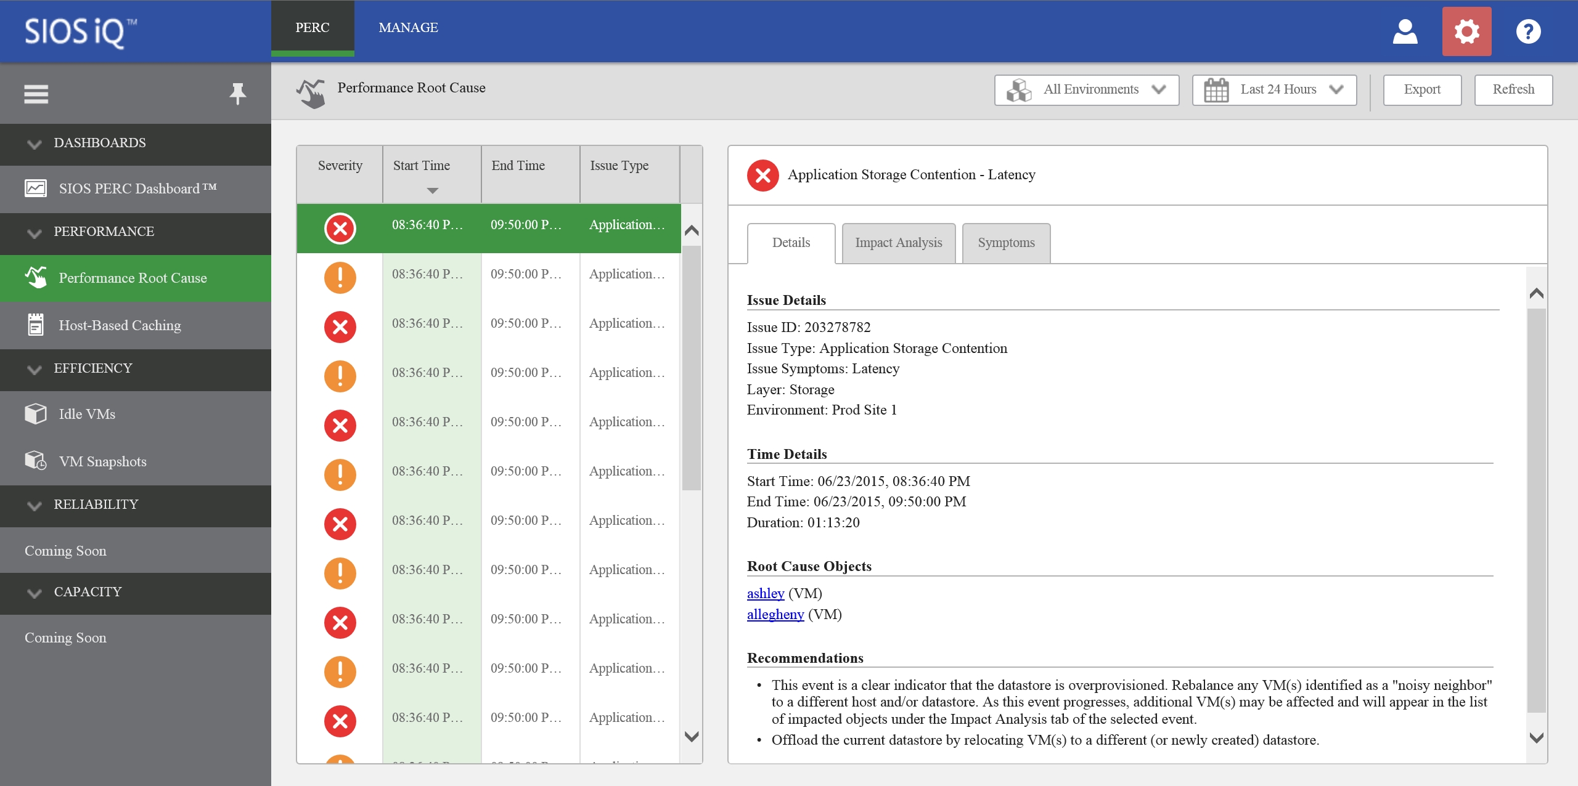Click Environment: Prod Site 1 text

click(x=822, y=410)
